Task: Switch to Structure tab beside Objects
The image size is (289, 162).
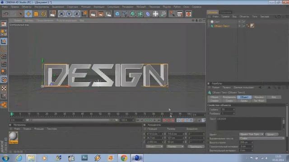Action: pyautogui.click(x=225, y=12)
